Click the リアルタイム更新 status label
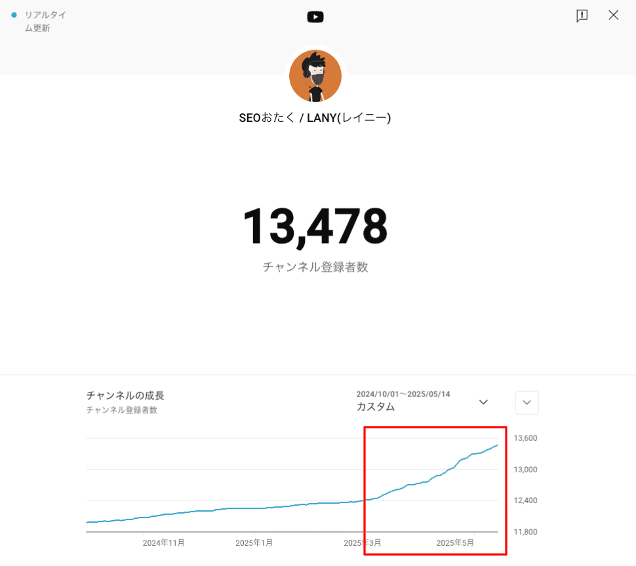 click(x=45, y=22)
